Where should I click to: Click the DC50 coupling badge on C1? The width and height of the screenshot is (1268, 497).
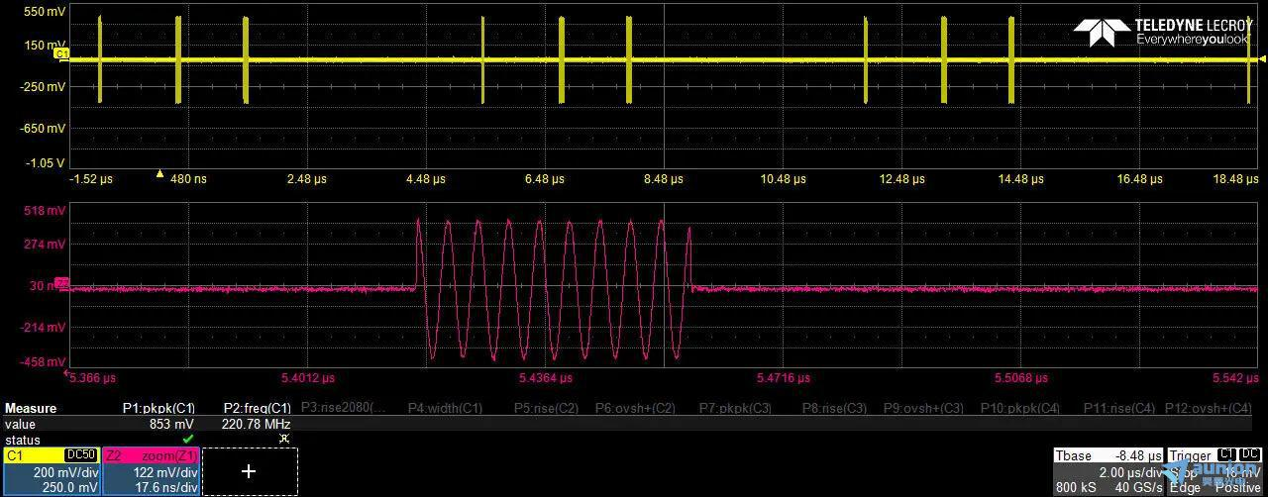point(80,454)
